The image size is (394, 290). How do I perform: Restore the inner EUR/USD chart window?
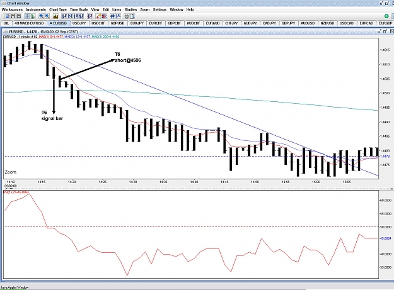coord(380,31)
